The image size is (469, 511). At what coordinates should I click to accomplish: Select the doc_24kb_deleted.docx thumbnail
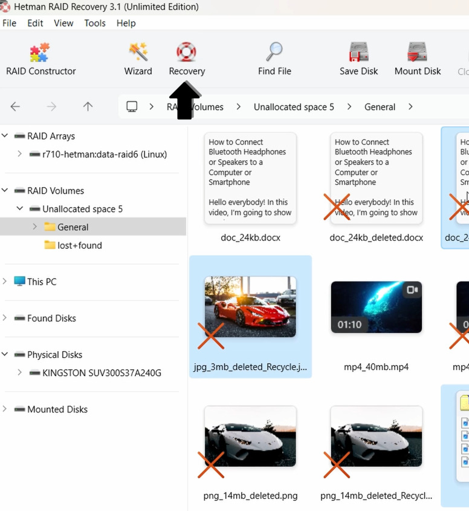tap(377, 178)
